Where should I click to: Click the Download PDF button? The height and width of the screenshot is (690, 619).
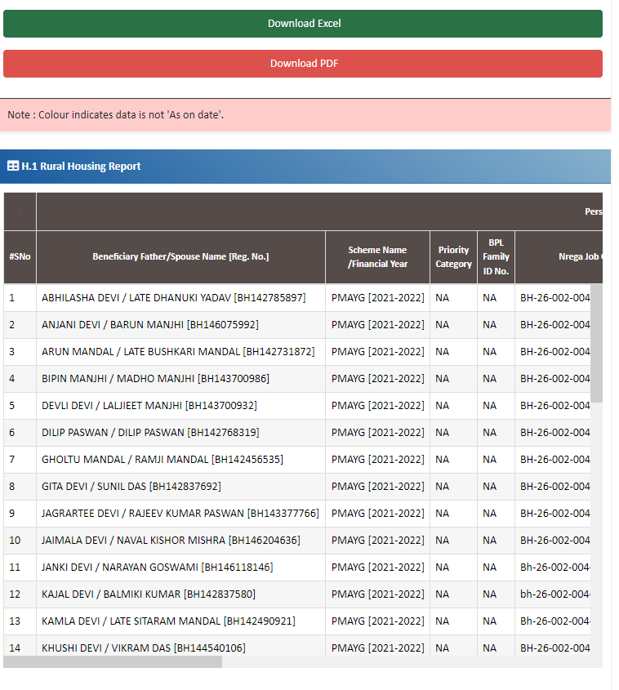pyautogui.click(x=303, y=64)
